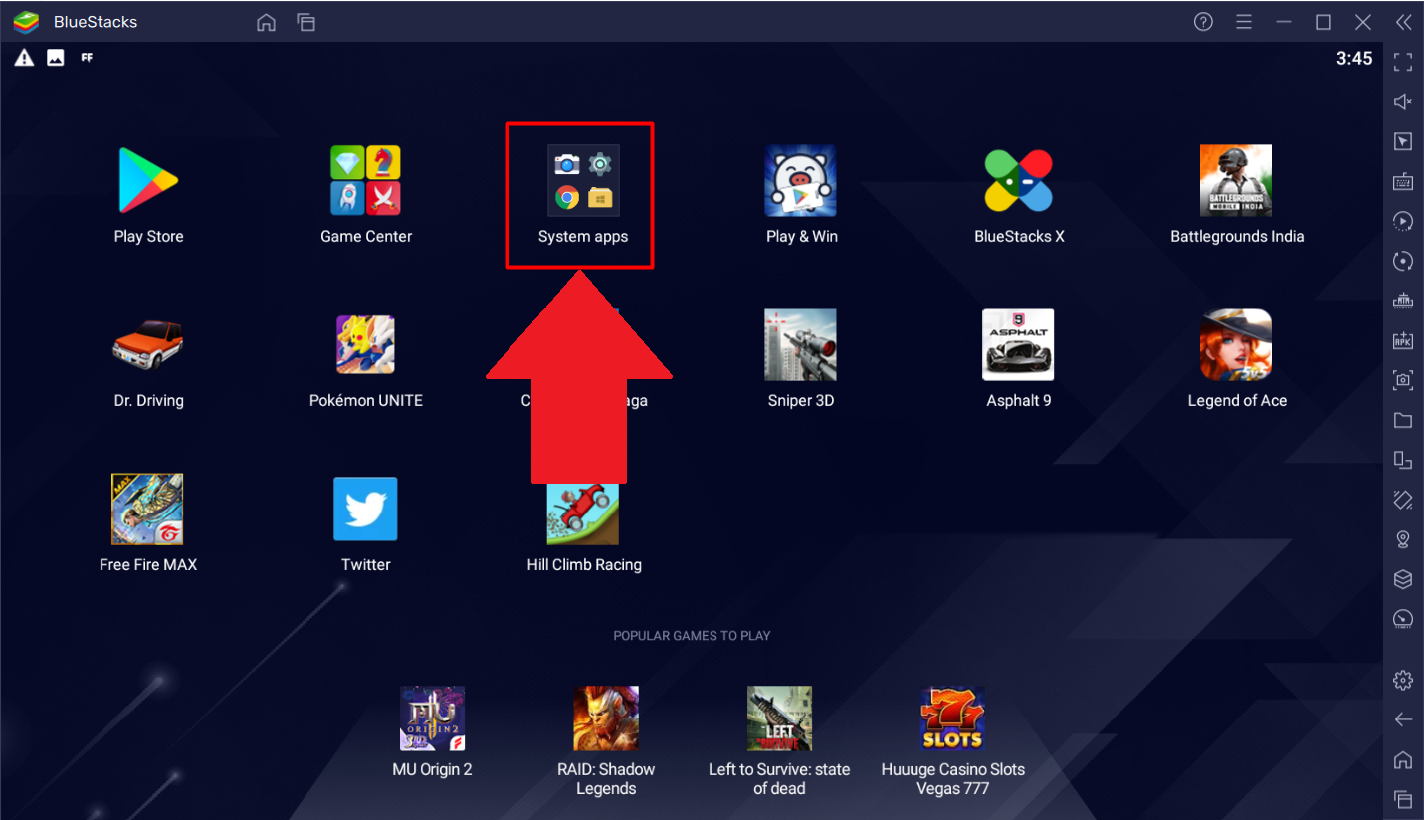This screenshot has height=820, width=1424.
Task: Open the Multi-instance manager from the sidebar
Action: [x=1402, y=460]
